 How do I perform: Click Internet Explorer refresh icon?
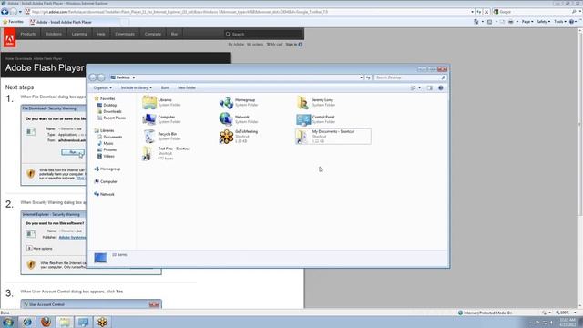(479, 12)
